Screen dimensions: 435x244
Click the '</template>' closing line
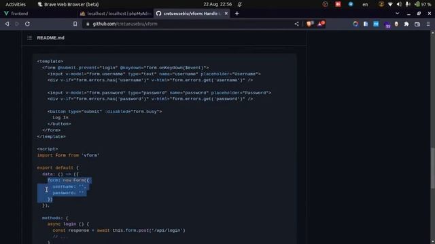(x=52, y=137)
